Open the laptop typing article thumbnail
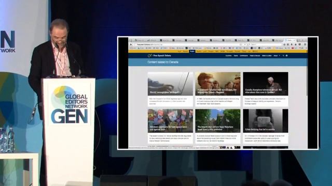The image size is (332, 186). pos(170,84)
